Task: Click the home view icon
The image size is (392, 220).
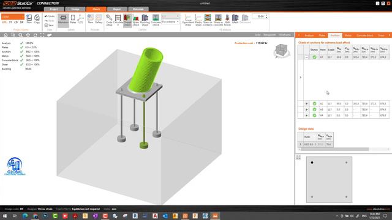Action: pyautogui.click(x=6, y=35)
